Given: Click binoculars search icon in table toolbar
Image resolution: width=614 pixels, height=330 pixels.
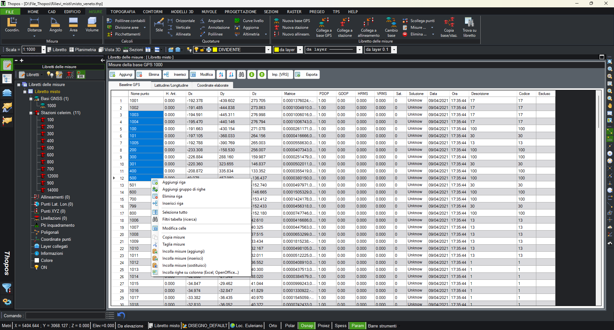Looking at the screenshot, I should click(241, 75).
